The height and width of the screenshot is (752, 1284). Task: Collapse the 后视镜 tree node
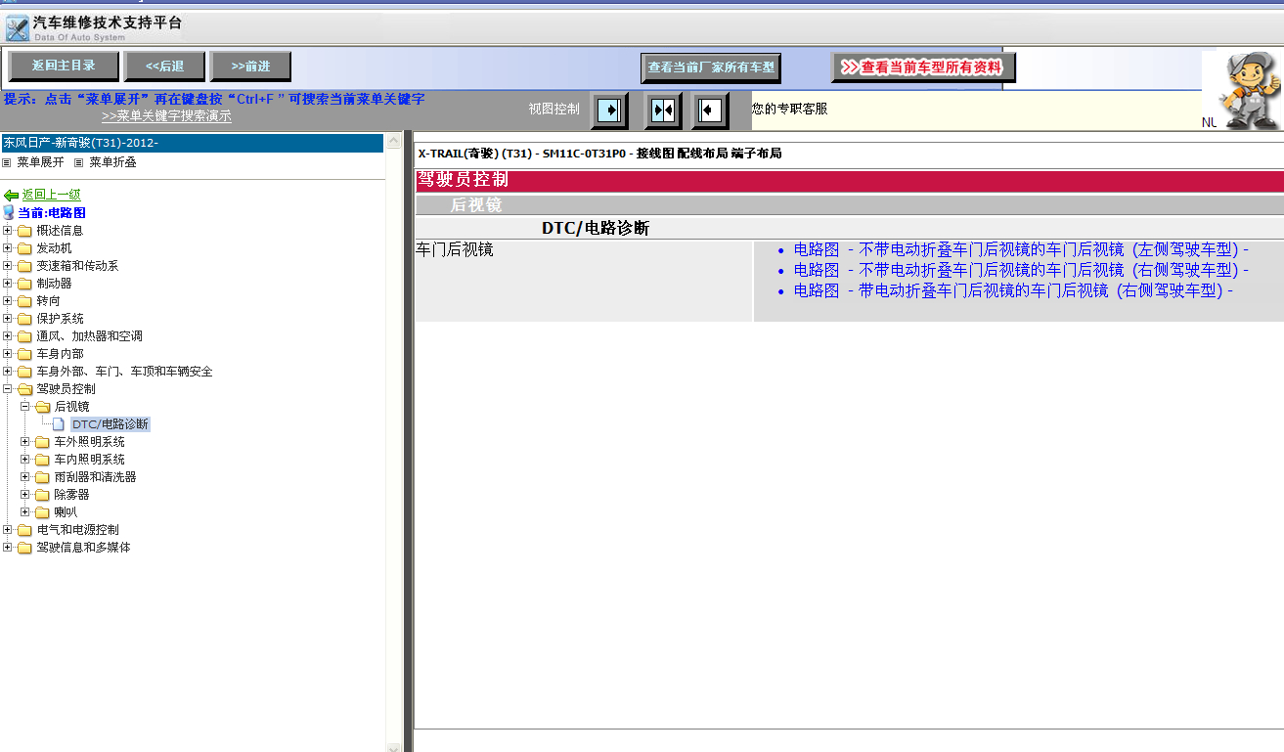25,407
